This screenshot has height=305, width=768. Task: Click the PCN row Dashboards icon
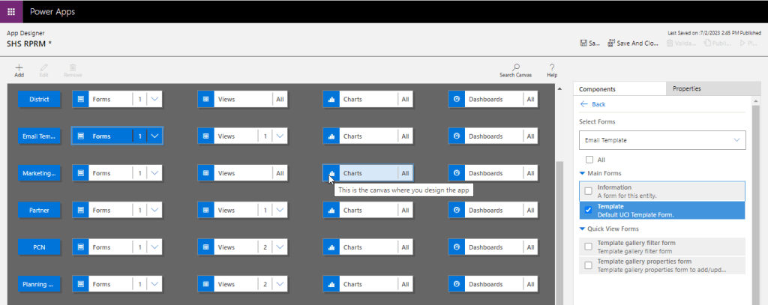click(457, 247)
